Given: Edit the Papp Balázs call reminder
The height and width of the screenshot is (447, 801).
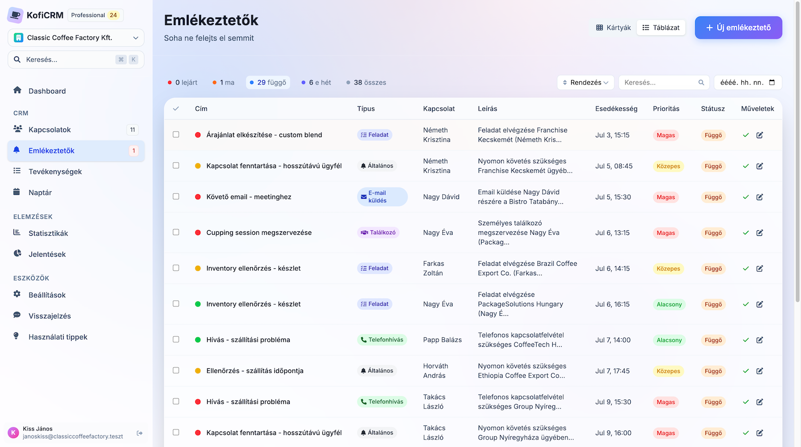Looking at the screenshot, I should point(759,340).
